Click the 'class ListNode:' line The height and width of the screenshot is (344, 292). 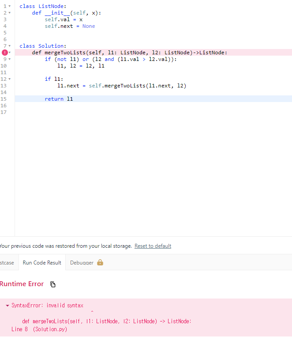43,6
